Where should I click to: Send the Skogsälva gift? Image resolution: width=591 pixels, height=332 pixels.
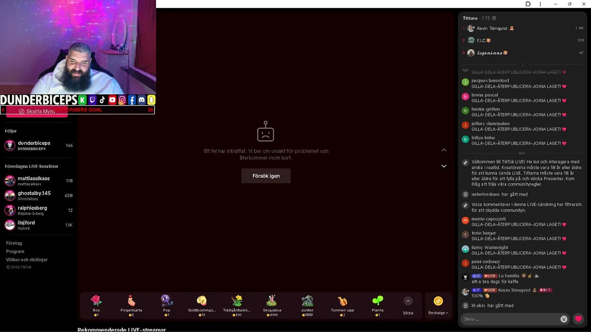pos(272,305)
